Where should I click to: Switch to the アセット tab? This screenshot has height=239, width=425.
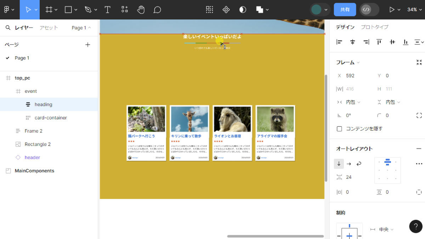click(49, 28)
